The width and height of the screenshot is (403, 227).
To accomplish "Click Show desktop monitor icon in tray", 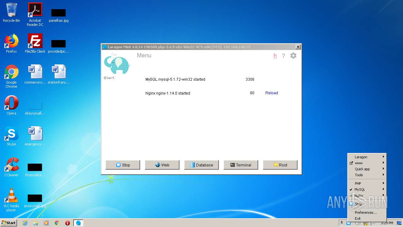I will [x=399, y=223].
